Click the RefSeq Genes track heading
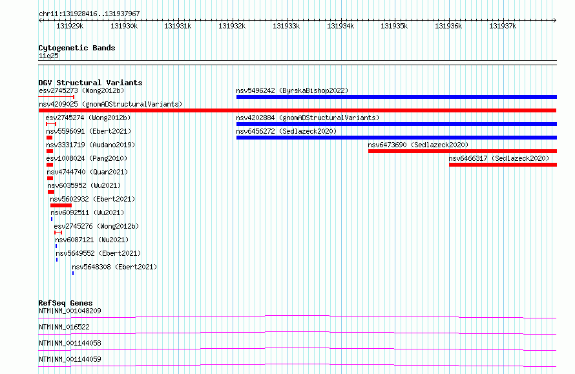 coord(65,303)
